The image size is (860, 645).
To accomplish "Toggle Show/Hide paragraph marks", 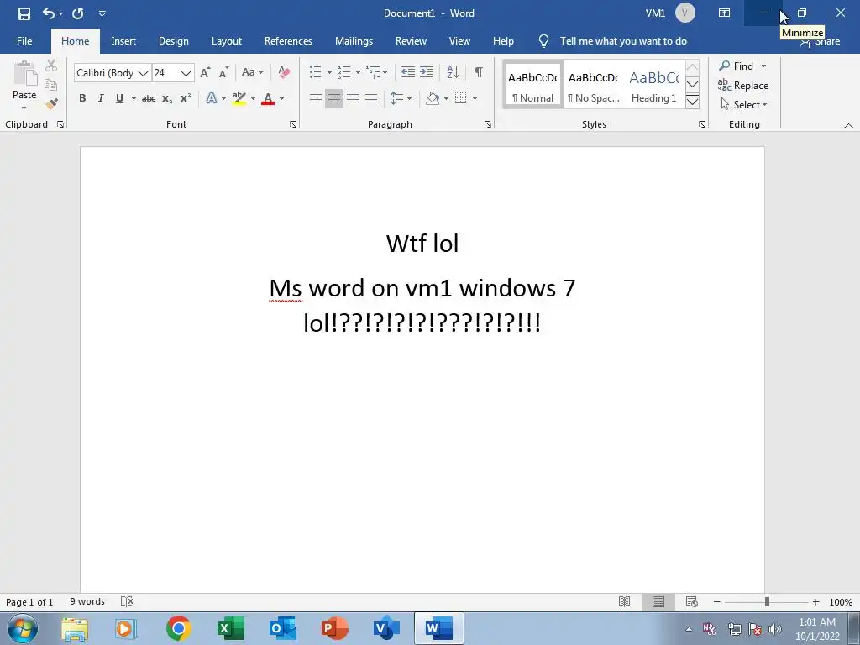I will (x=478, y=72).
